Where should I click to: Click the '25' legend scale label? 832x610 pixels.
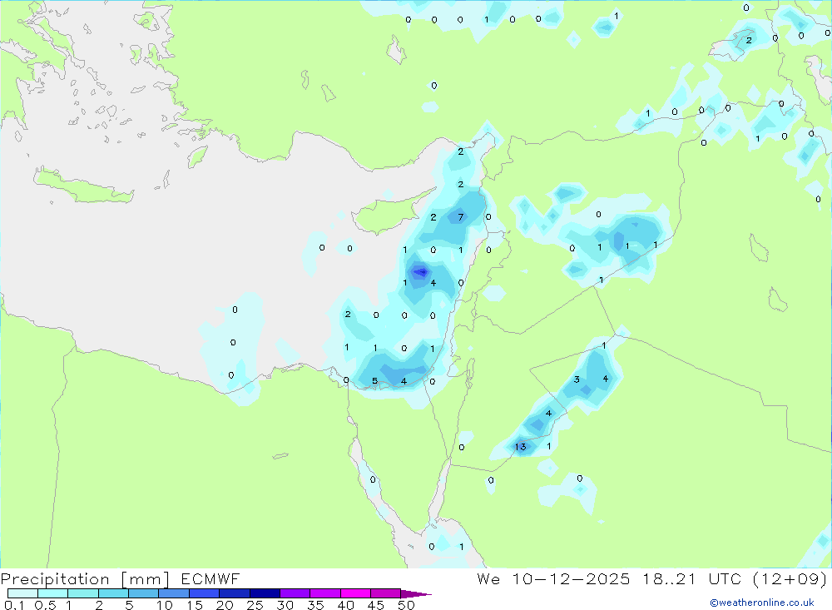pos(255,605)
